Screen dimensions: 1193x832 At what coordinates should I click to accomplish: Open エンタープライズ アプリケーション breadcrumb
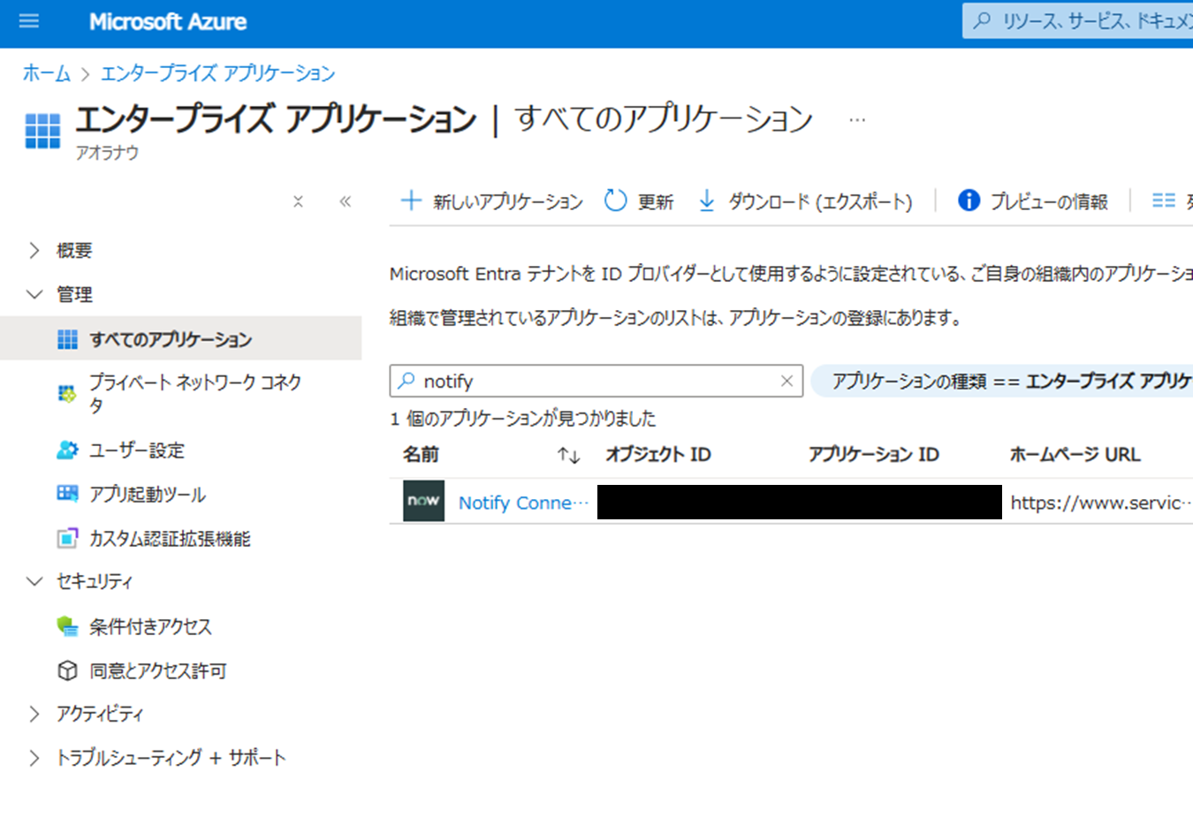pos(218,73)
